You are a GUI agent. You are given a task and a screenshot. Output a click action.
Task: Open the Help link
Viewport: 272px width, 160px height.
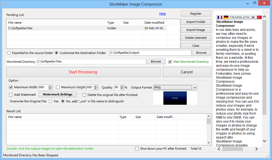(162, 14)
